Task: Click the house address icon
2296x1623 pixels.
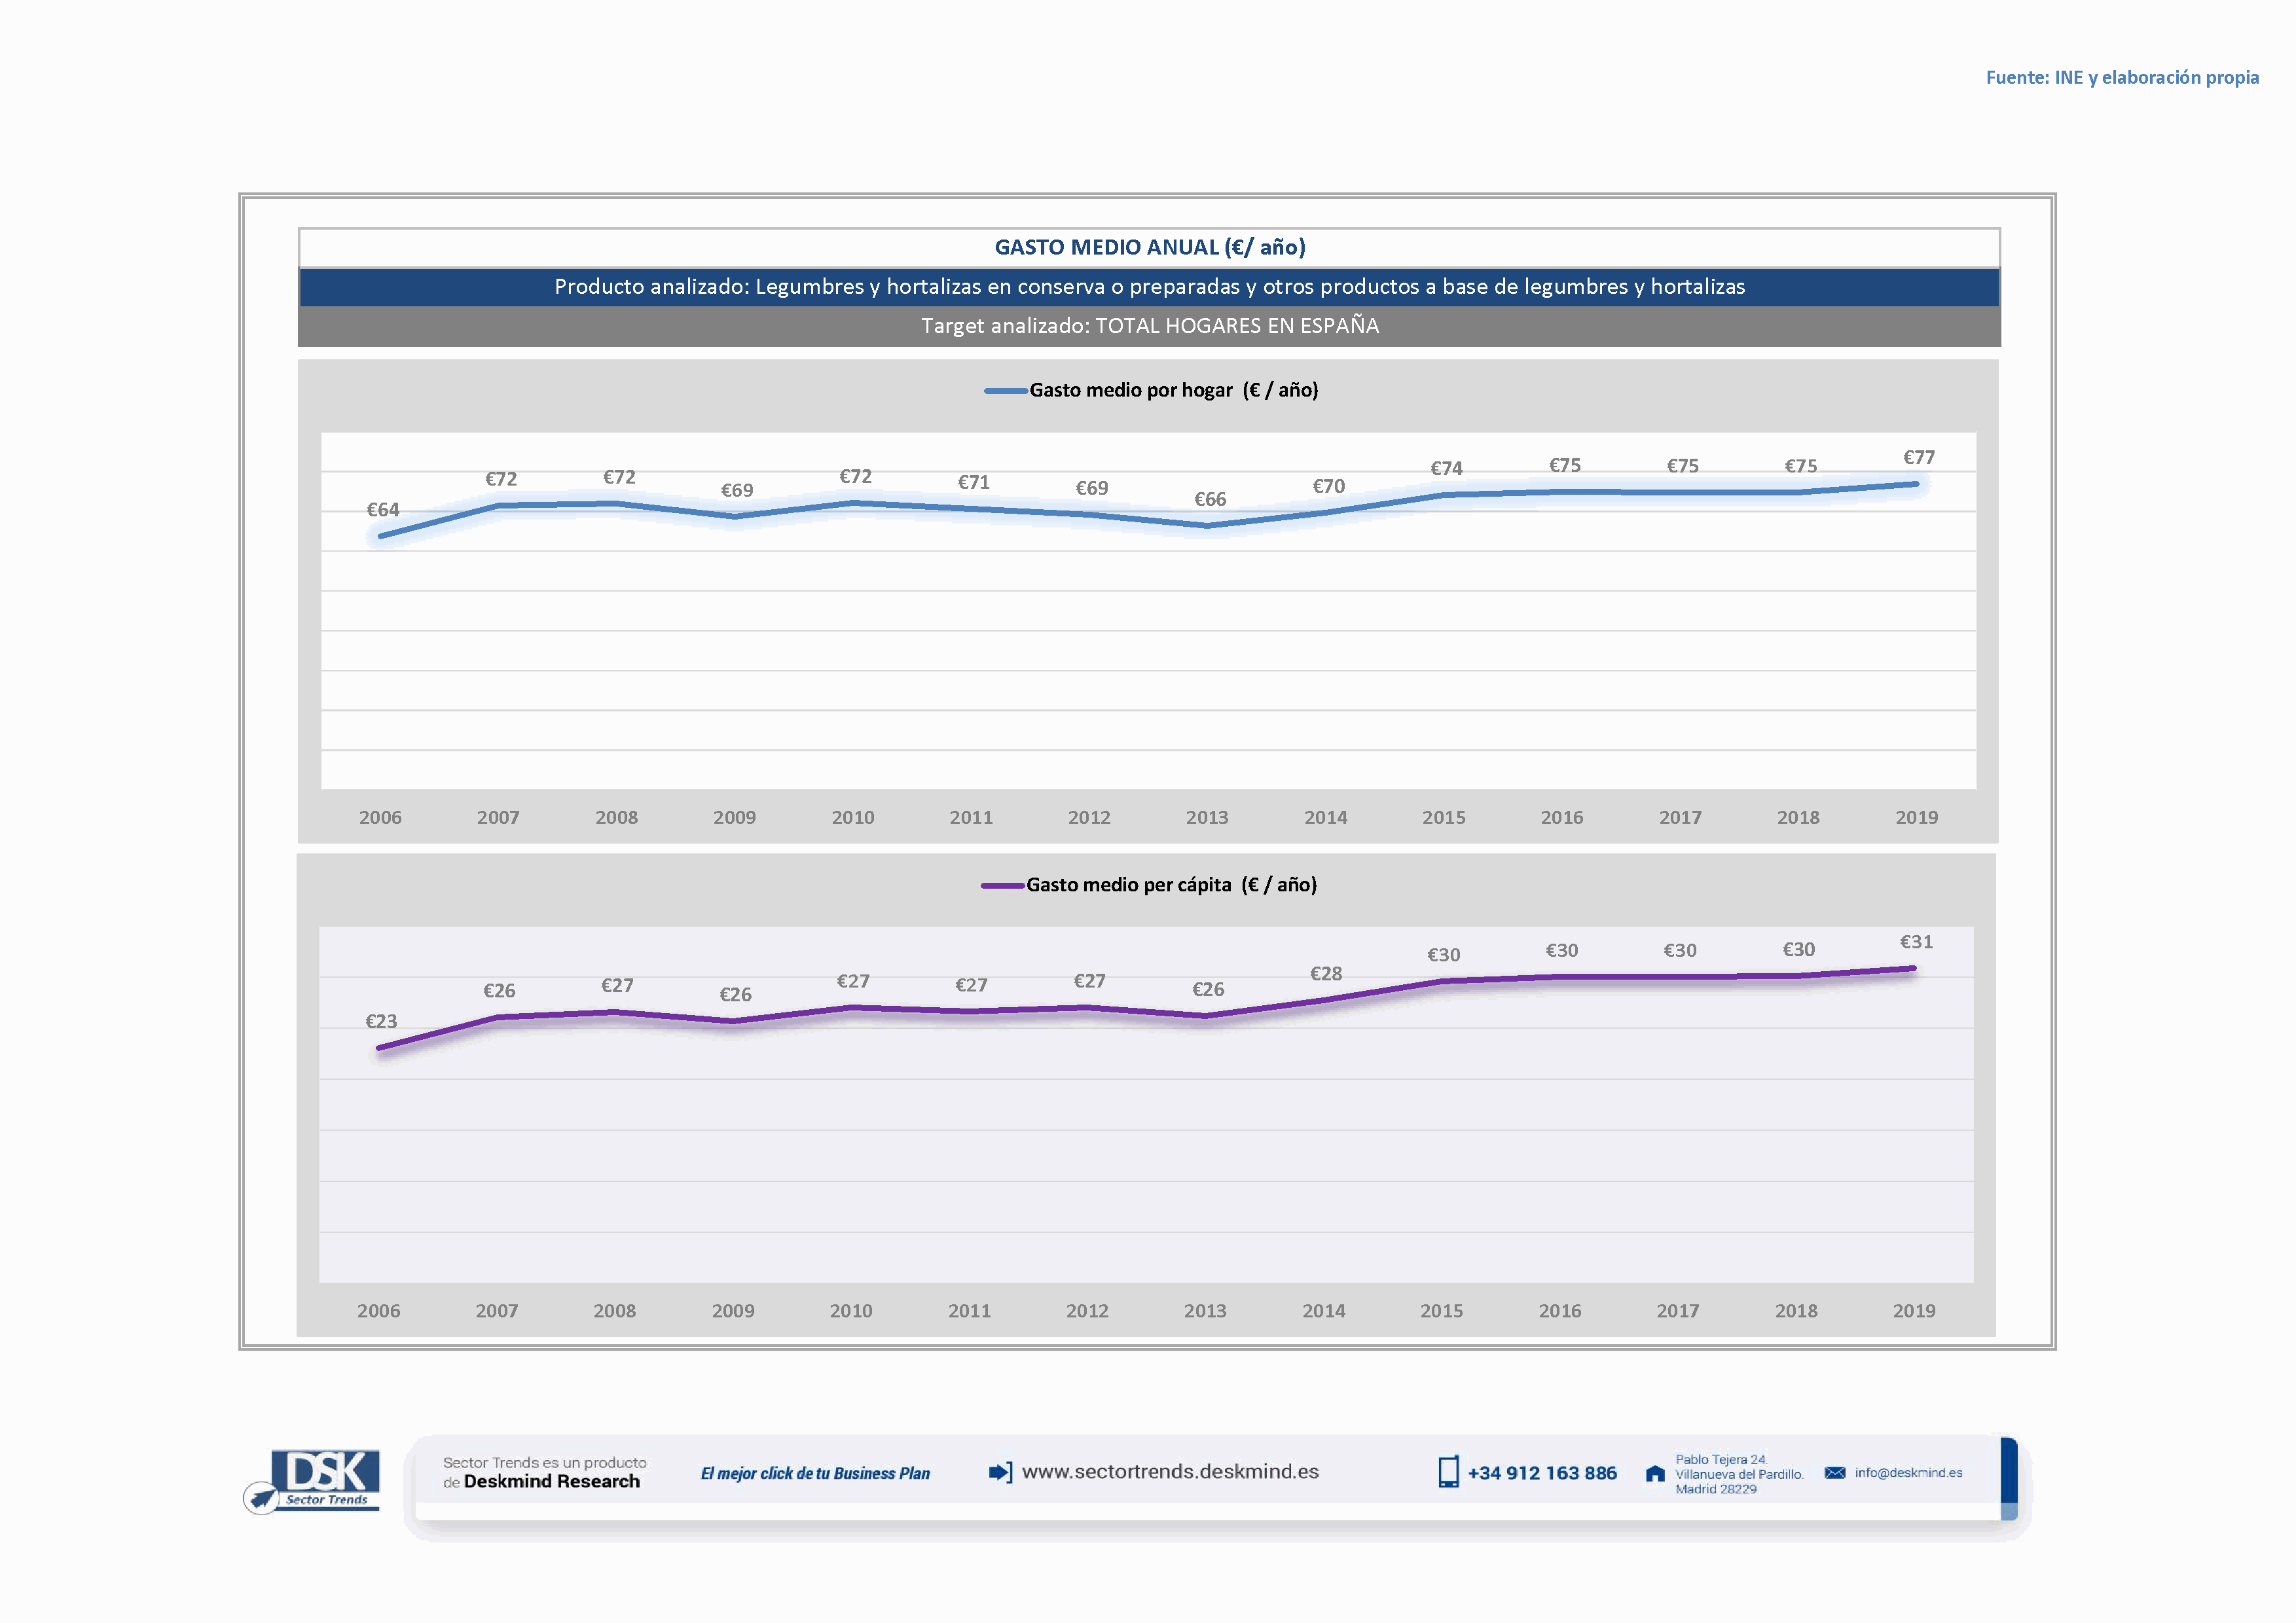Action: (1655, 1474)
